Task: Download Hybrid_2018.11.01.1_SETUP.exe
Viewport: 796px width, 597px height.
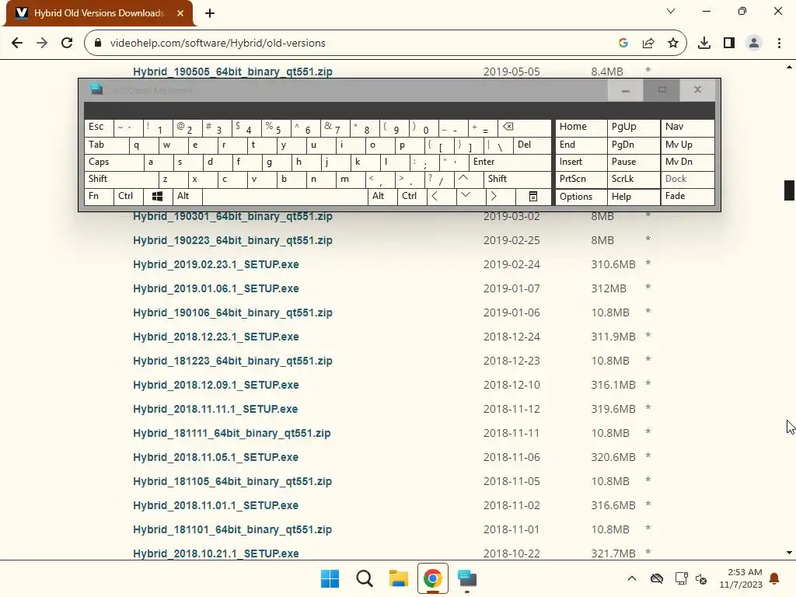Action: (x=216, y=505)
